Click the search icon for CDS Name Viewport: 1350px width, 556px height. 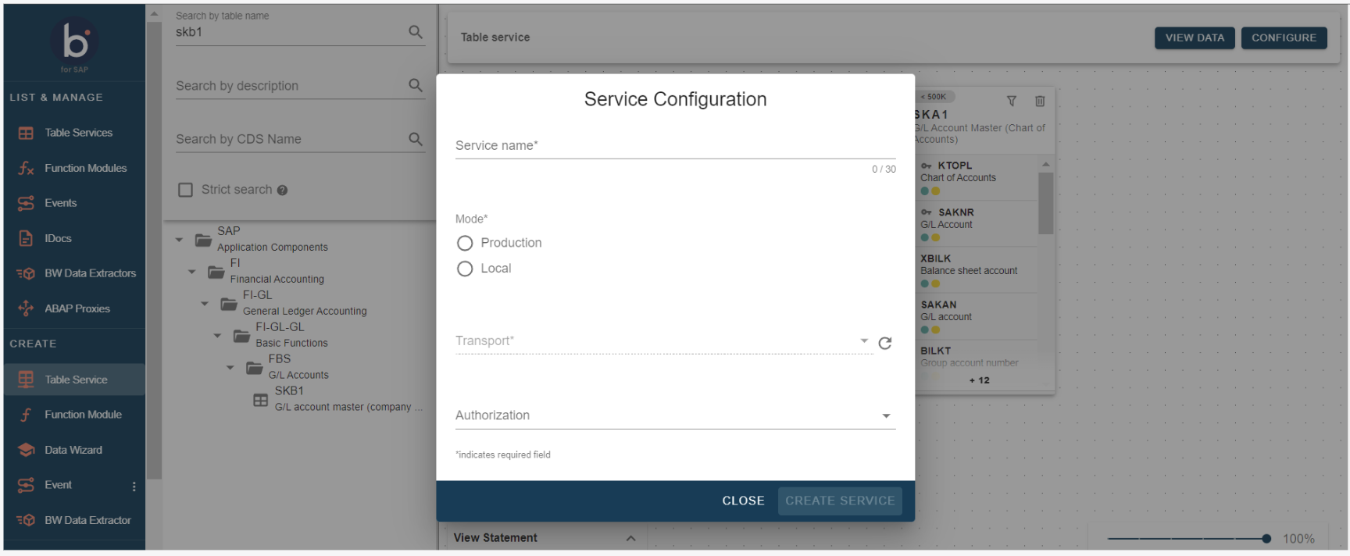point(416,139)
